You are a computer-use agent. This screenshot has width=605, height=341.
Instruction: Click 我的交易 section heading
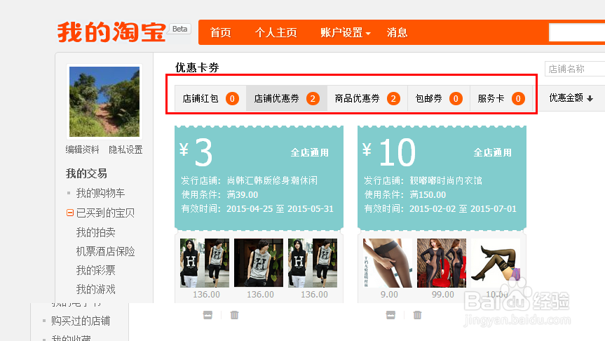pos(86,173)
